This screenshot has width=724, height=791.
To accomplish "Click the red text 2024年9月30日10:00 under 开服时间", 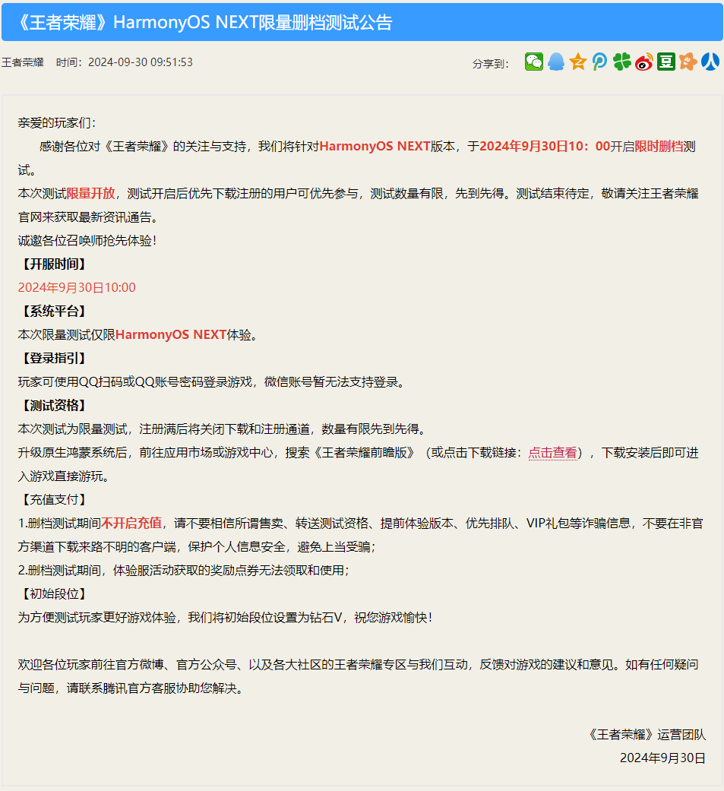I will click(x=77, y=287).
